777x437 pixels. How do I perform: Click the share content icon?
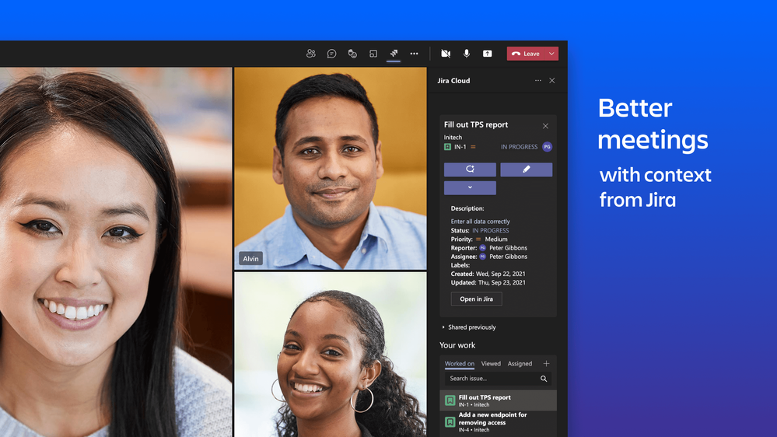[488, 54]
